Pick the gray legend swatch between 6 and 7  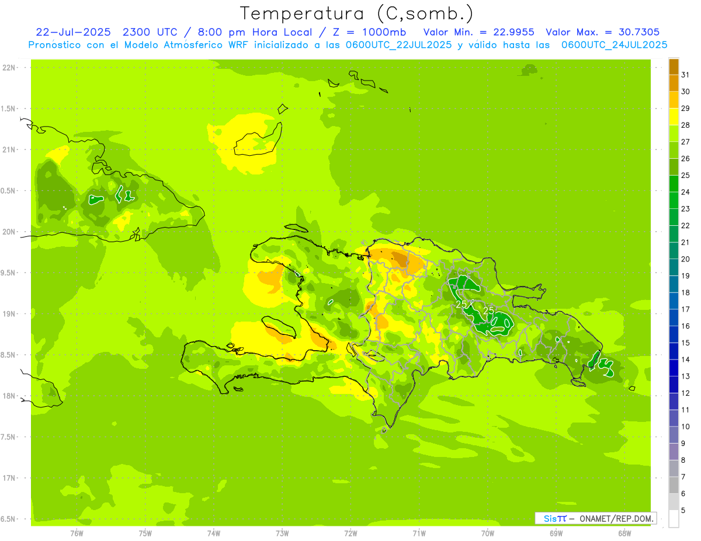click(674, 485)
